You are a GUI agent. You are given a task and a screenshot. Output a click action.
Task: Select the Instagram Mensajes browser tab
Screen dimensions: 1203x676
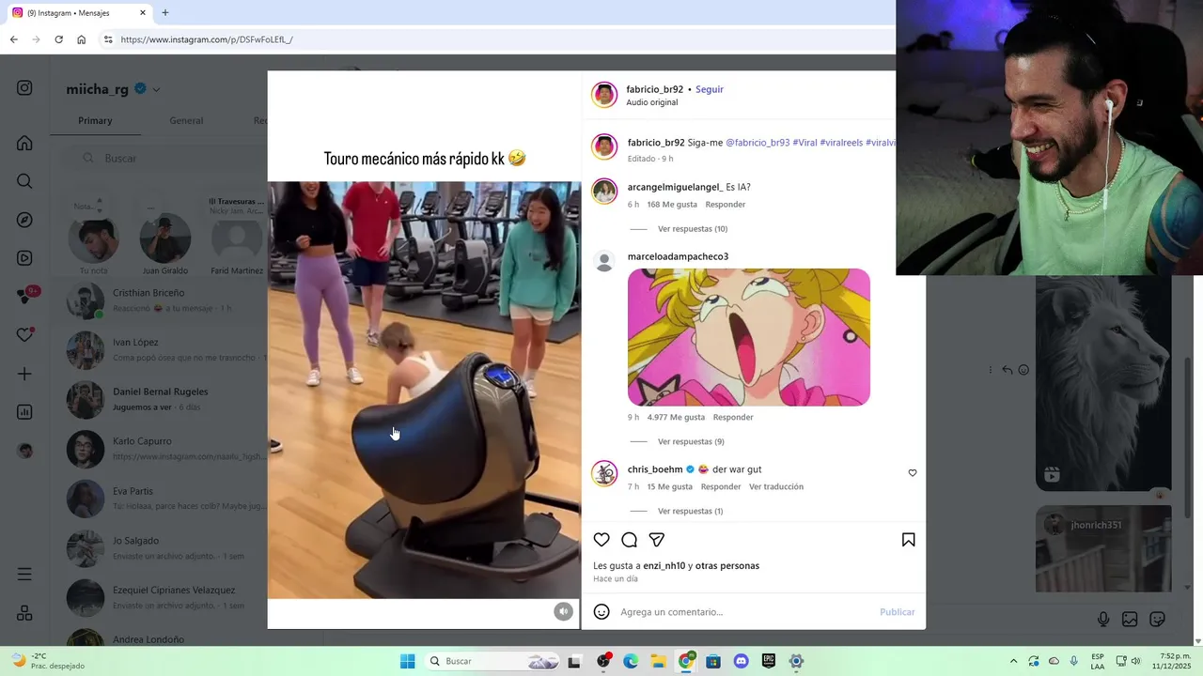(x=79, y=13)
